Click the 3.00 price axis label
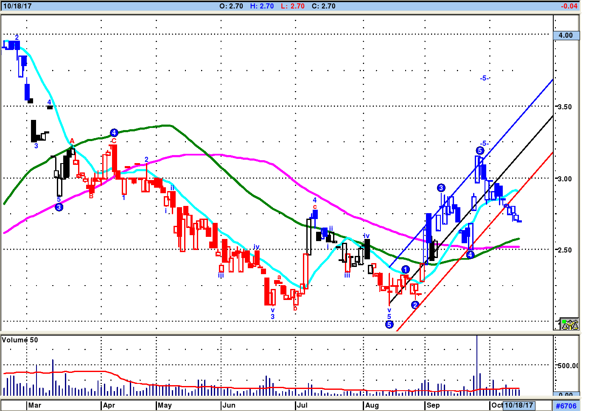 click(x=565, y=179)
